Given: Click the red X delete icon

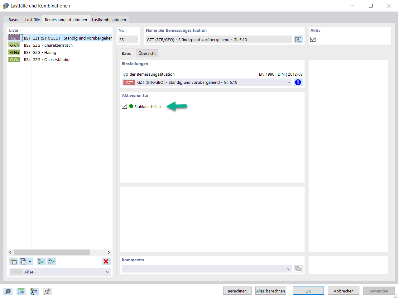Looking at the screenshot, I should pyautogui.click(x=106, y=261).
